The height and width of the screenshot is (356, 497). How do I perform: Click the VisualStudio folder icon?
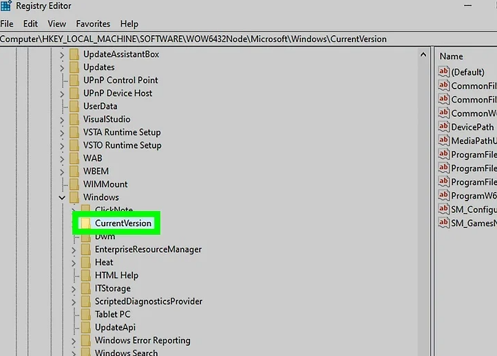(x=74, y=120)
